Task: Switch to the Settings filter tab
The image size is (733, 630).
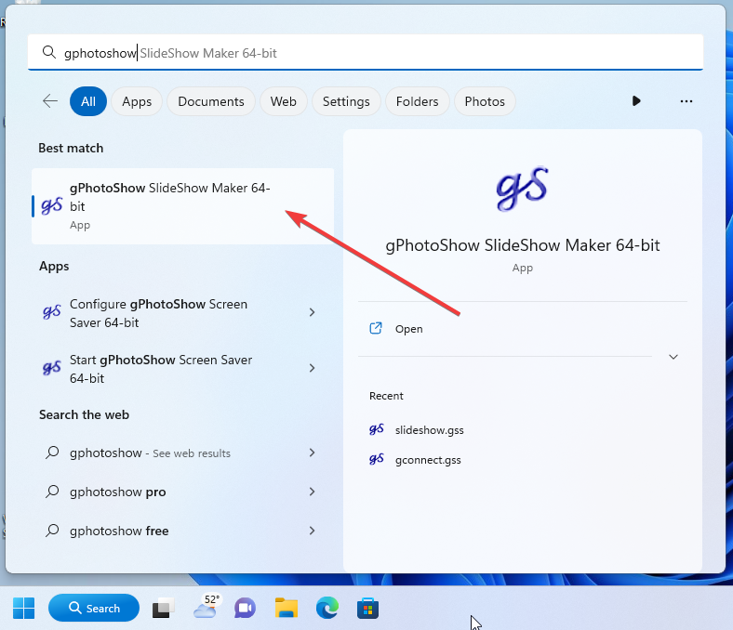Action: [x=346, y=101]
